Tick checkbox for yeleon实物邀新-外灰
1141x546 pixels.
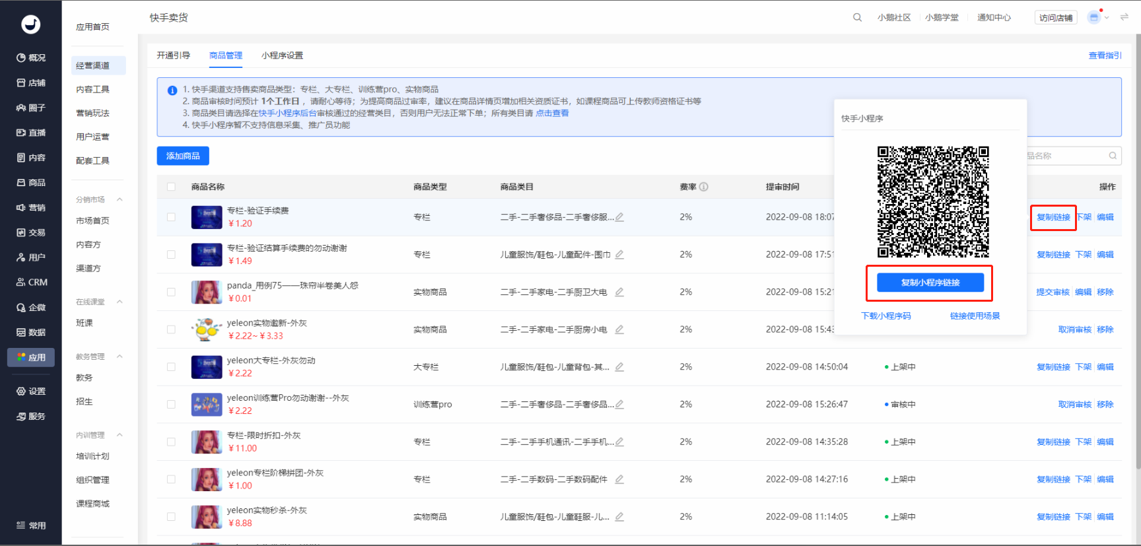point(172,329)
